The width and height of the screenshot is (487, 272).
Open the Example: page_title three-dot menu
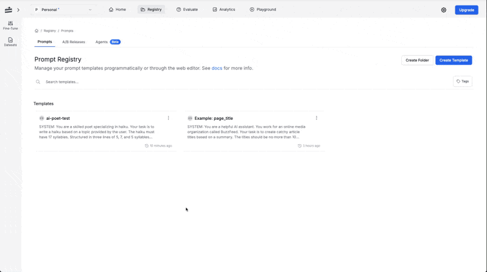[x=317, y=118]
